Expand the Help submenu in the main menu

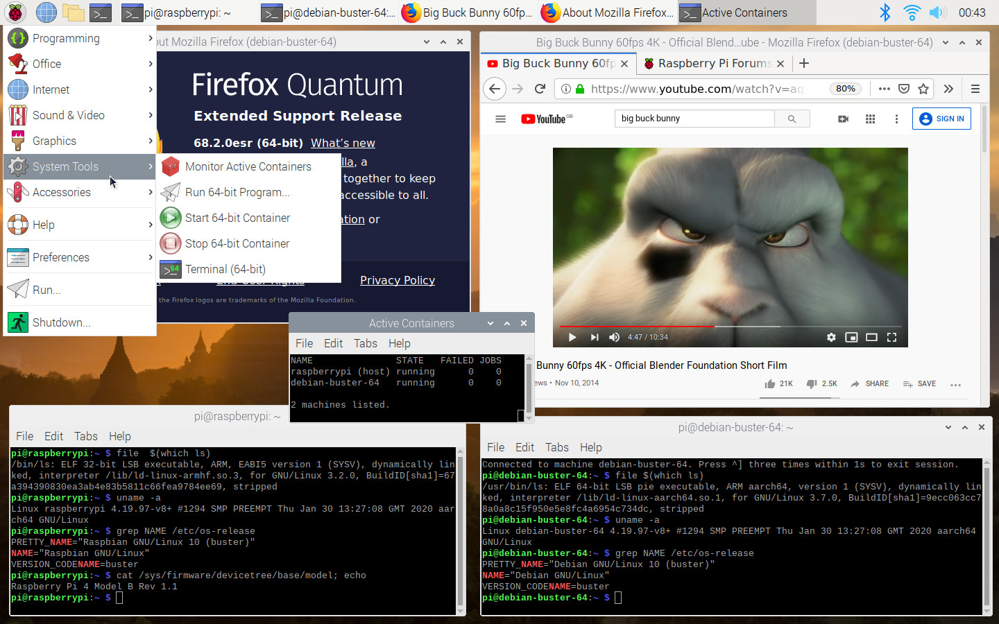[x=80, y=225]
